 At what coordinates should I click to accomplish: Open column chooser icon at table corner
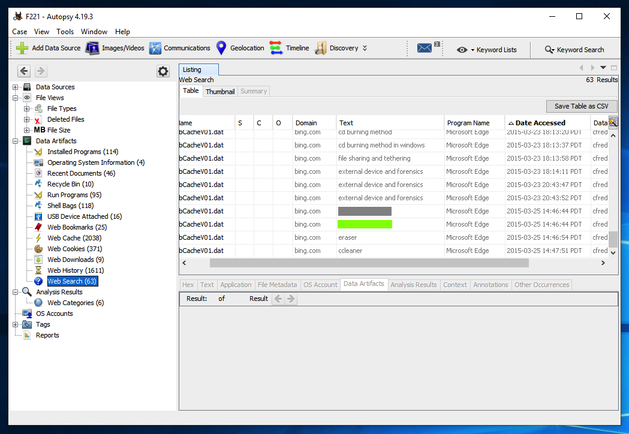click(x=613, y=122)
